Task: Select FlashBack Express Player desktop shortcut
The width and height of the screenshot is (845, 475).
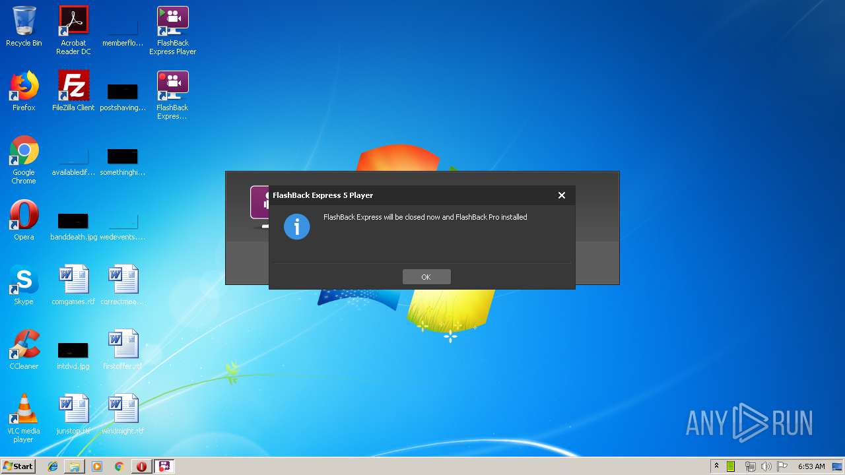Action: point(173,30)
